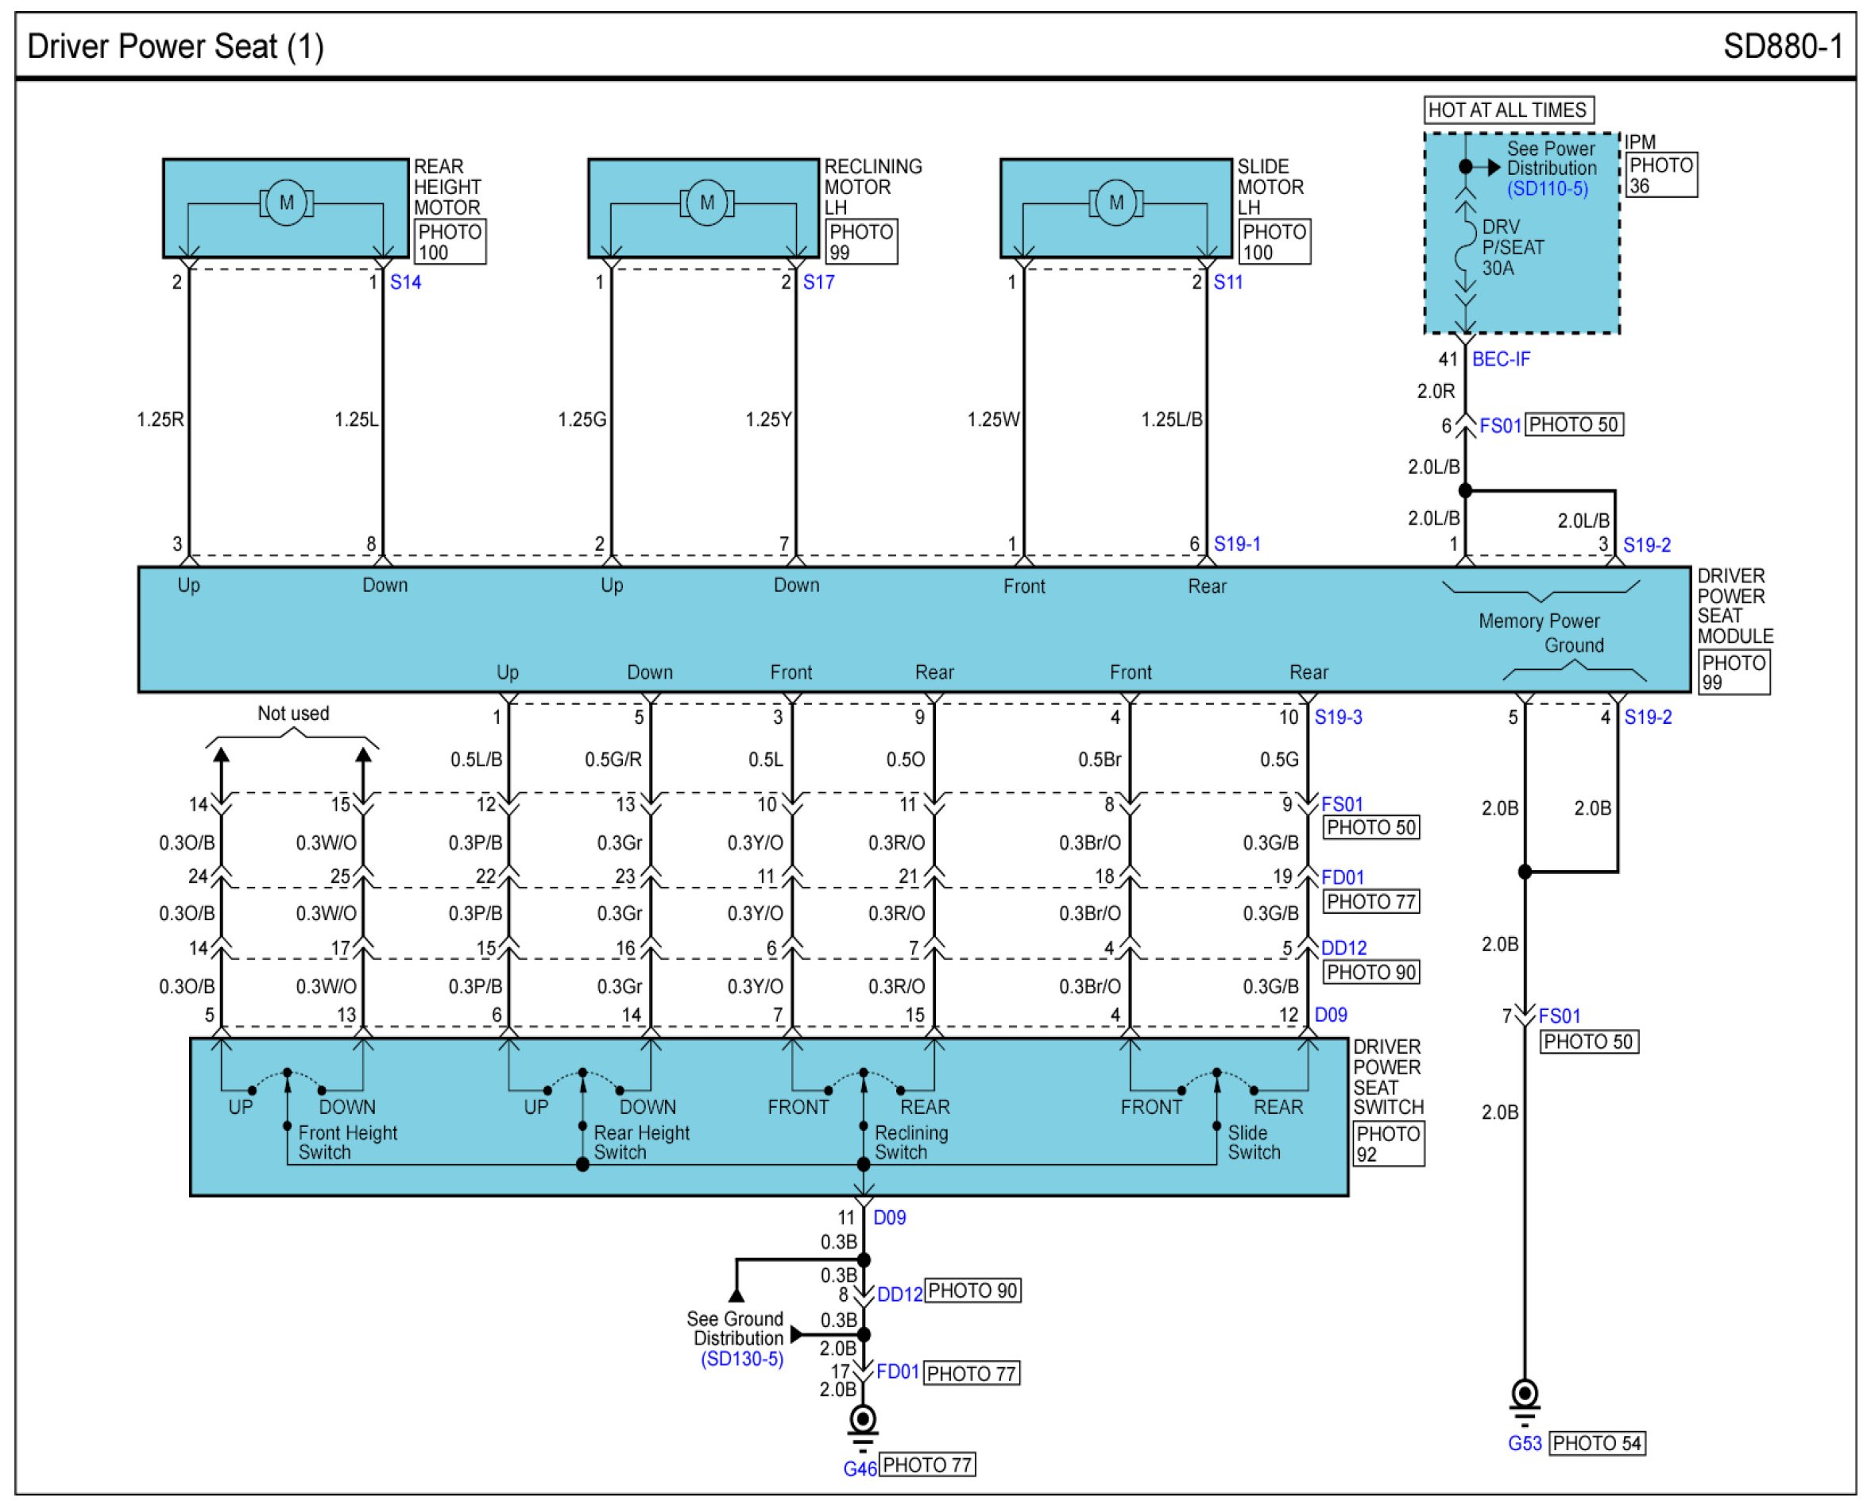Select the S11 connector reference
The height and width of the screenshot is (1509, 1871).
point(1228,283)
